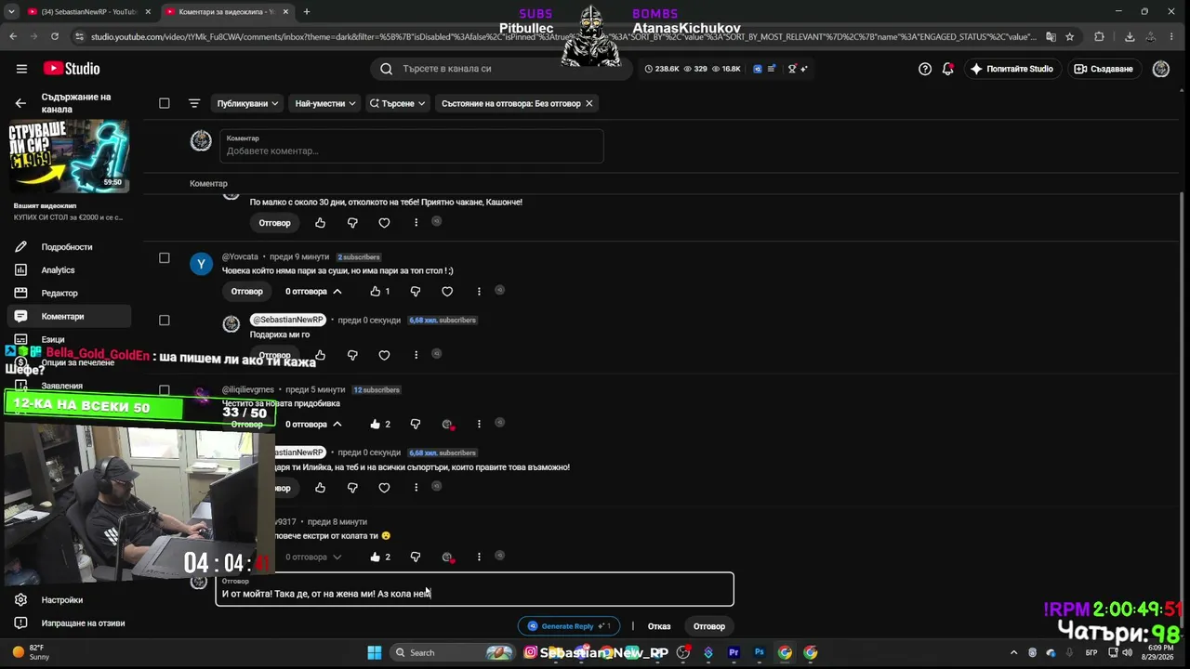
Task: Open Photoshop from the taskbar
Action: tap(760, 652)
